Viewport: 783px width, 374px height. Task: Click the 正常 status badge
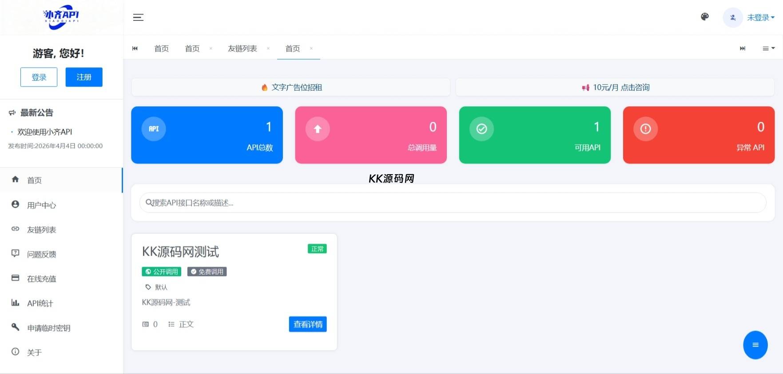(317, 249)
